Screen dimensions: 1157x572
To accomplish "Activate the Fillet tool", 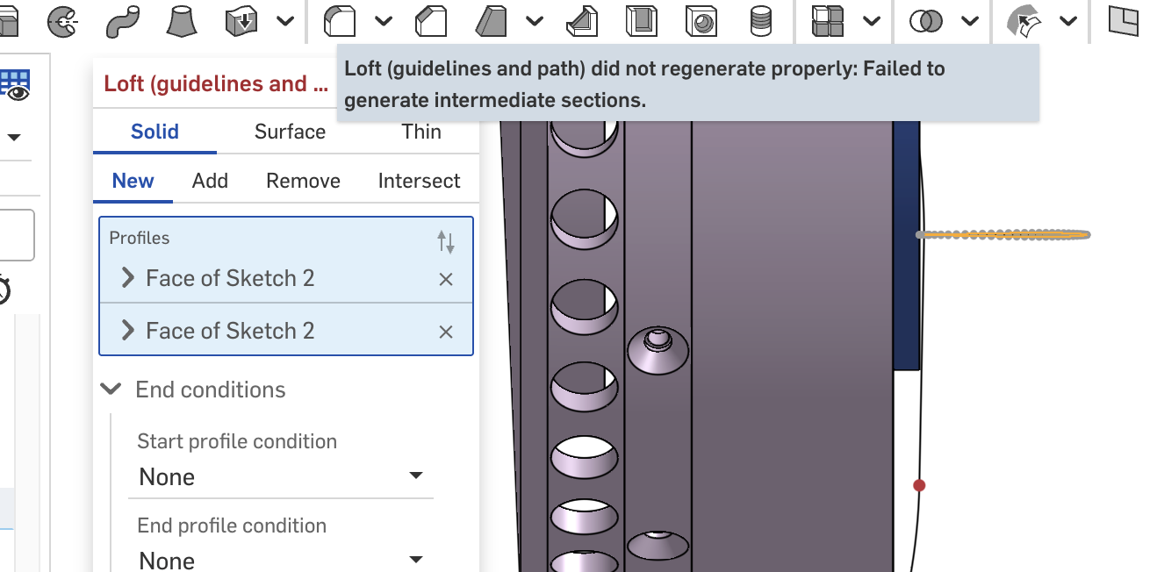I will (x=340, y=20).
